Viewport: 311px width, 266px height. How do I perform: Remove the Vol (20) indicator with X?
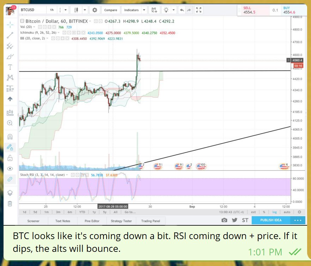(x=54, y=27)
